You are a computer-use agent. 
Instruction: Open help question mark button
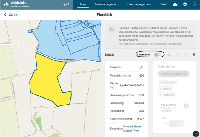click(x=196, y=134)
